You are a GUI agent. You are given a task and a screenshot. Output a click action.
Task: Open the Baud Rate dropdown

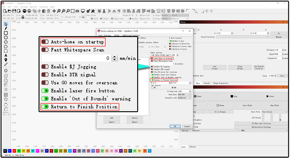coord(184,95)
